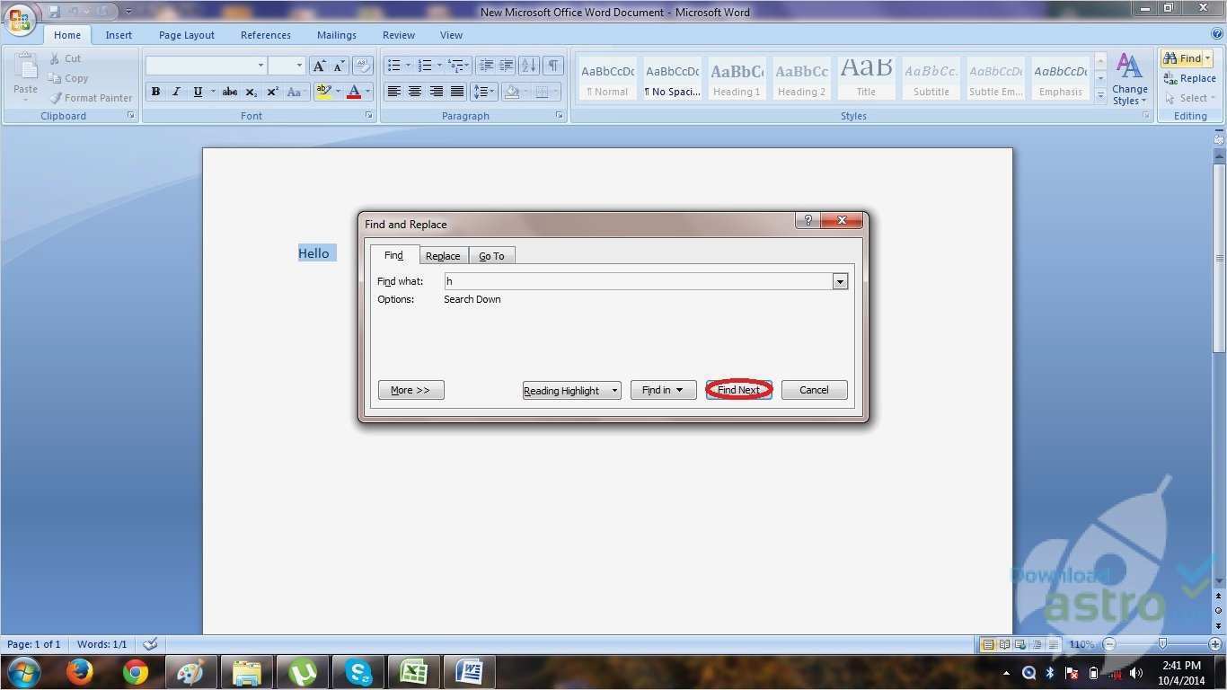Click the Shrink Font icon

[x=340, y=66]
